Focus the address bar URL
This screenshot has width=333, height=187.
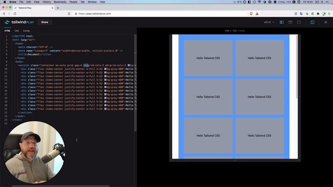tap(95, 14)
